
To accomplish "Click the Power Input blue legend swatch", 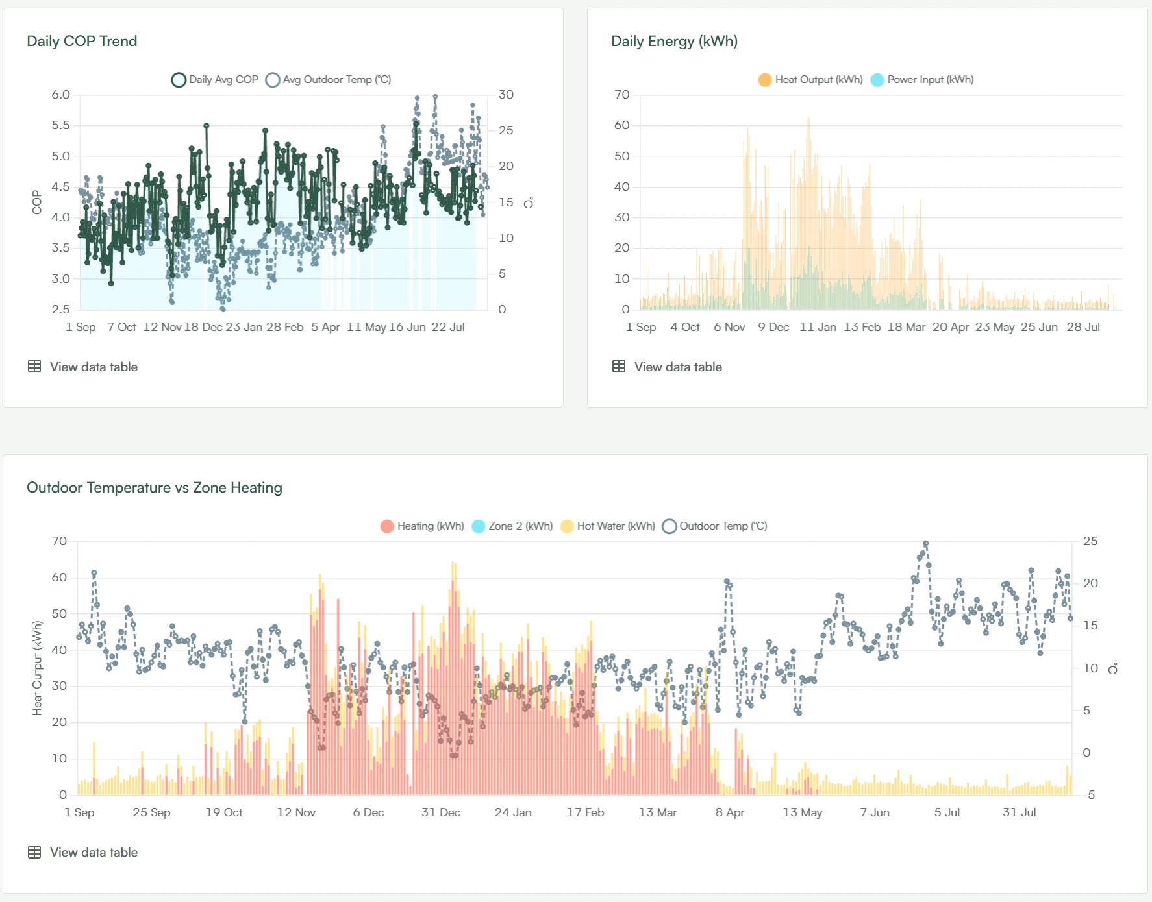I will [877, 80].
